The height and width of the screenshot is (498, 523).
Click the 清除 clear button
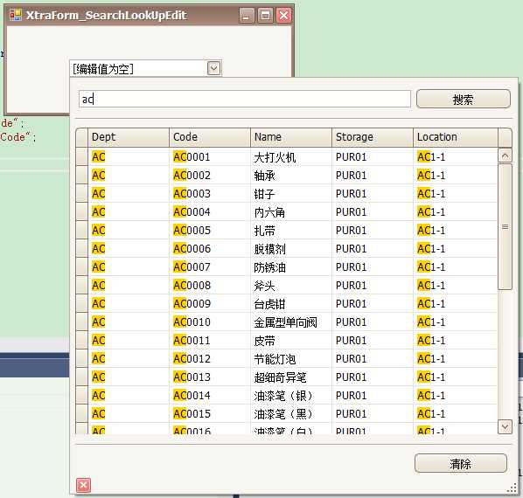pyautogui.click(x=461, y=463)
